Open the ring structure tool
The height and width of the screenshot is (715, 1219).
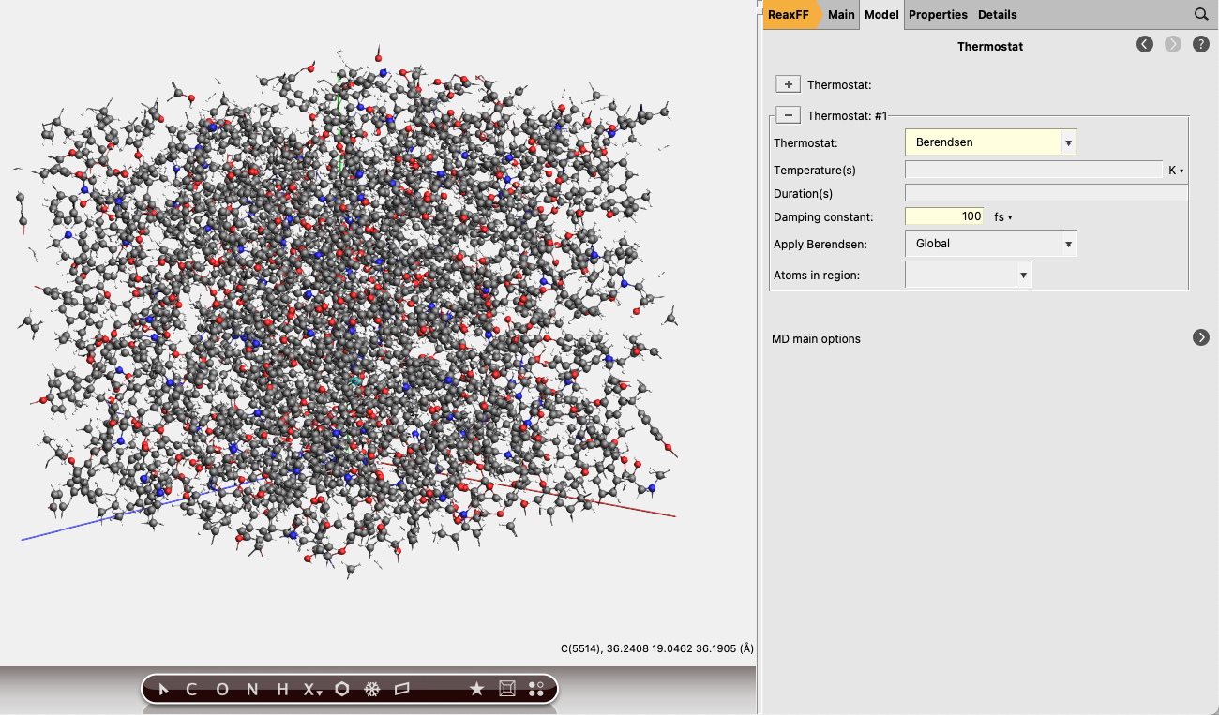341,689
